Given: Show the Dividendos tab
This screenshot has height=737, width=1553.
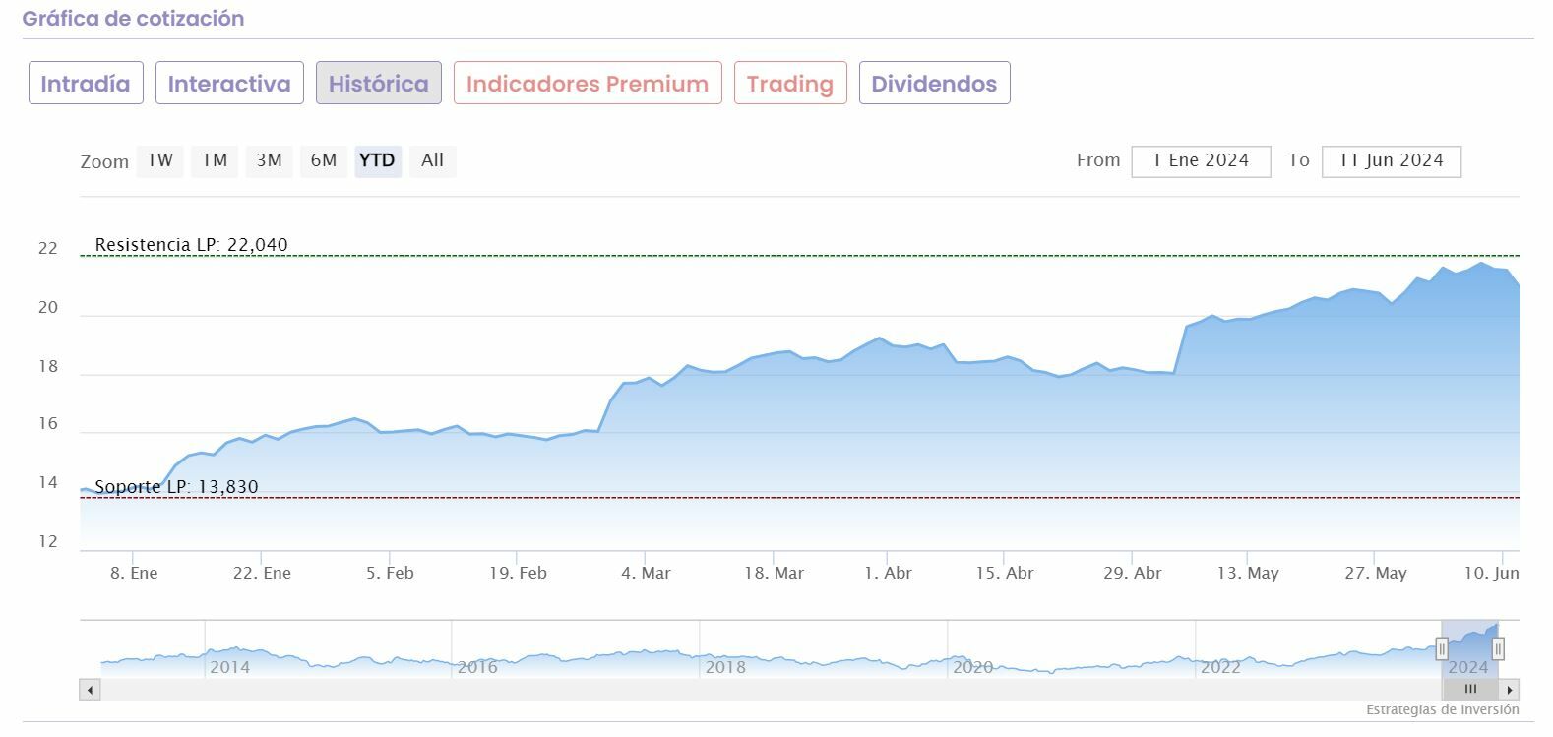Looking at the screenshot, I should 934,84.
